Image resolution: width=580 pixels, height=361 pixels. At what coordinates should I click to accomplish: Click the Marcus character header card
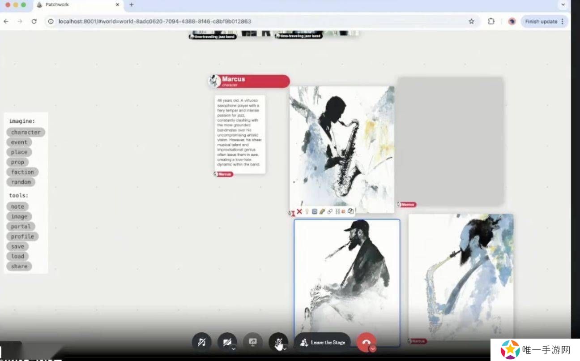click(x=249, y=81)
